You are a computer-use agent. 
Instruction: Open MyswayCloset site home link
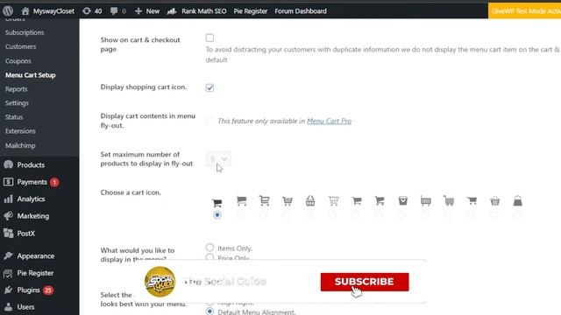[x=48, y=11]
